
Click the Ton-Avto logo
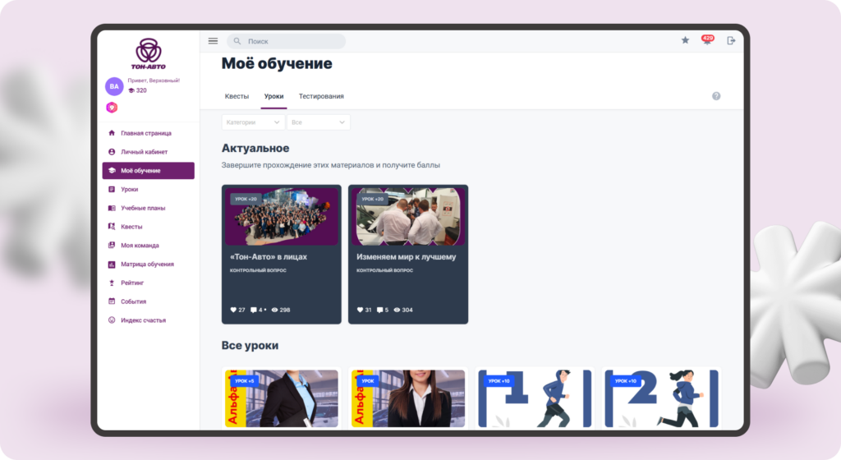(x=148, y=53)
